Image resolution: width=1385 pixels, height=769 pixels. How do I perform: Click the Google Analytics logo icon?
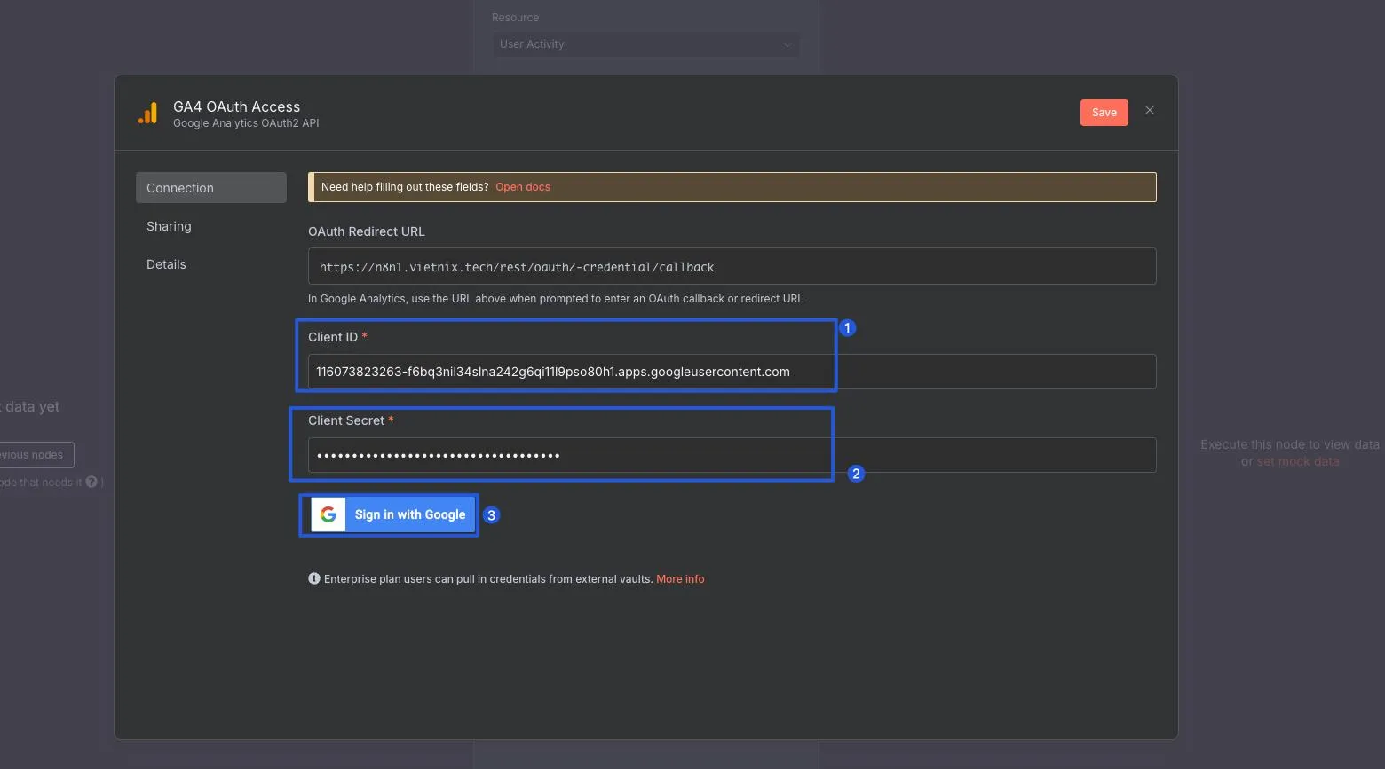click(148, 113)
